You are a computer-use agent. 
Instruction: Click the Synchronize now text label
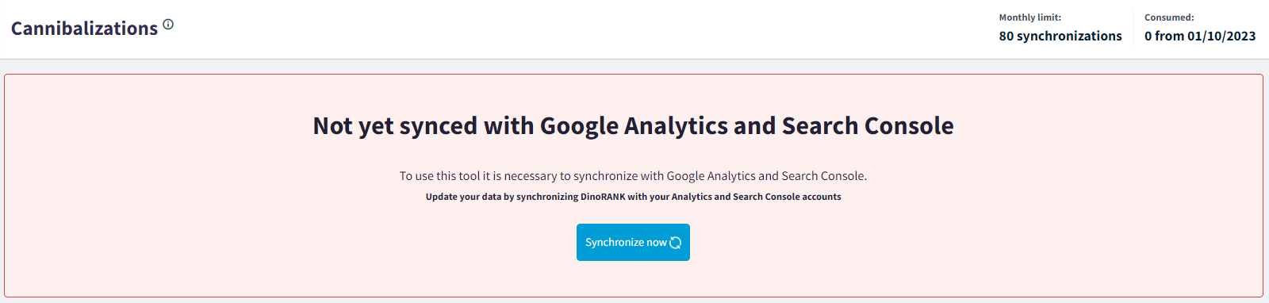tap(626, 242)
